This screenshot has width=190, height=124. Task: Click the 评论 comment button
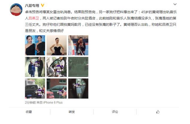[115, 112]
